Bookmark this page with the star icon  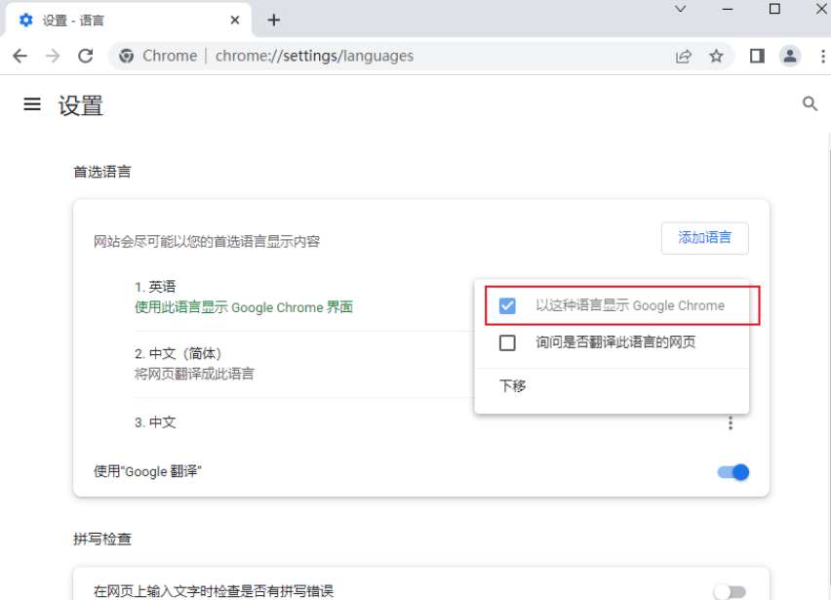716,56
